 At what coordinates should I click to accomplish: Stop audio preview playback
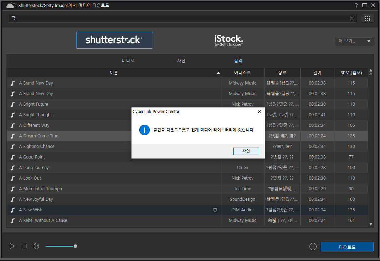pyautogui.click(x=24, y=246)
